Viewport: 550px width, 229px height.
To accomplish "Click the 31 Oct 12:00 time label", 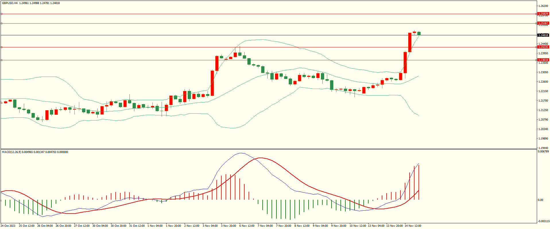I will click(137, 226).
